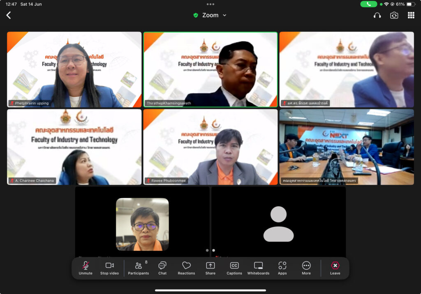421x294 pixels.
Task: Tap the multitasking three dots at top
Action: click(x=210, y=4)
